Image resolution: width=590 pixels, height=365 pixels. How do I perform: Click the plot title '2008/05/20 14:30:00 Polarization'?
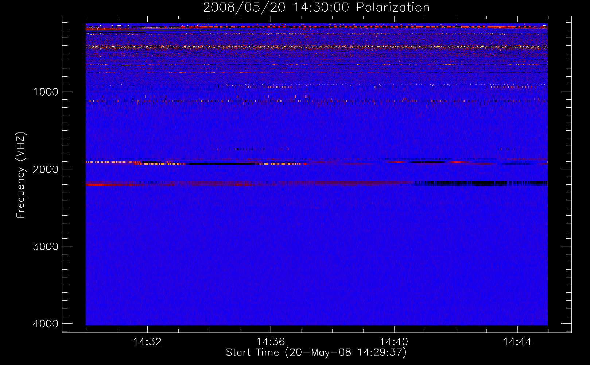point(316,7)
